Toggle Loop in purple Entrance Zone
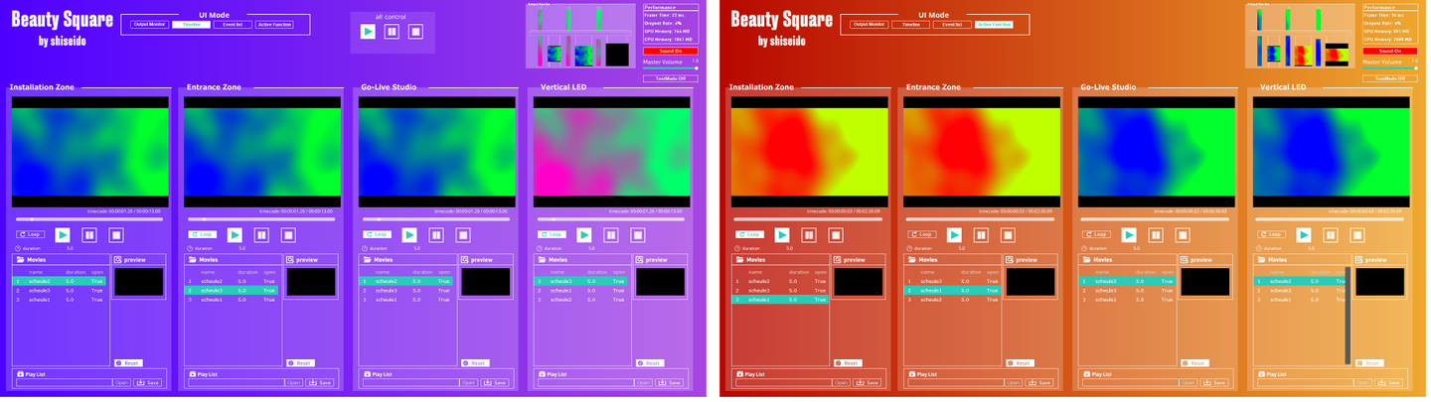 tap(202, 234)
